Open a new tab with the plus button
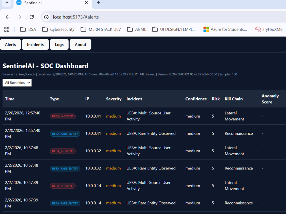The width and height of the screenshot is (286, 214). (98, 3)
